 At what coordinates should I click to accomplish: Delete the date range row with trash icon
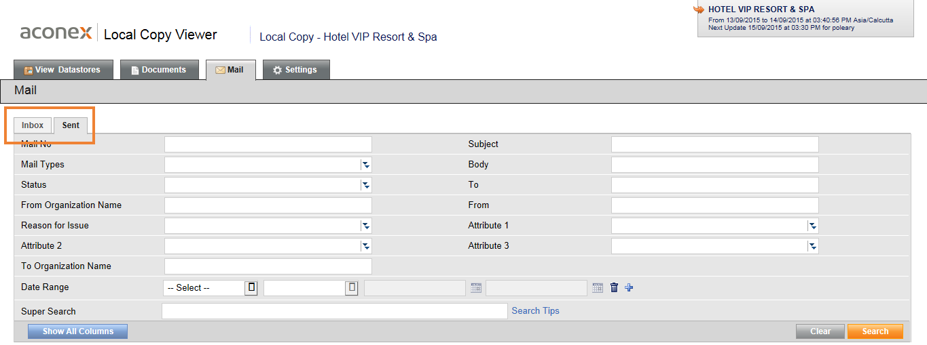[614, 287]
